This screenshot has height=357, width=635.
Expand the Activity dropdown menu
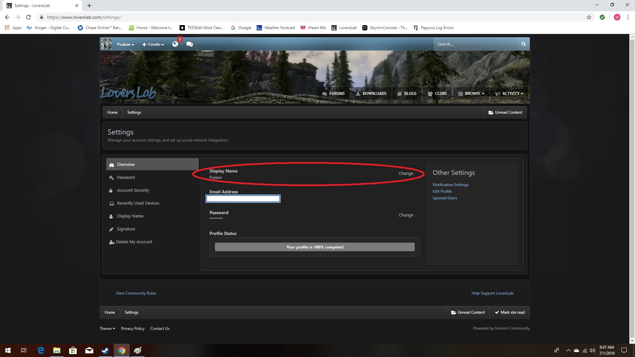(x=510, y=94)
